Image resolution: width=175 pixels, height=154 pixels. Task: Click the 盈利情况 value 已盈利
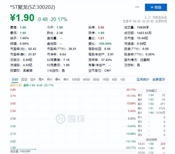(145, 60)
